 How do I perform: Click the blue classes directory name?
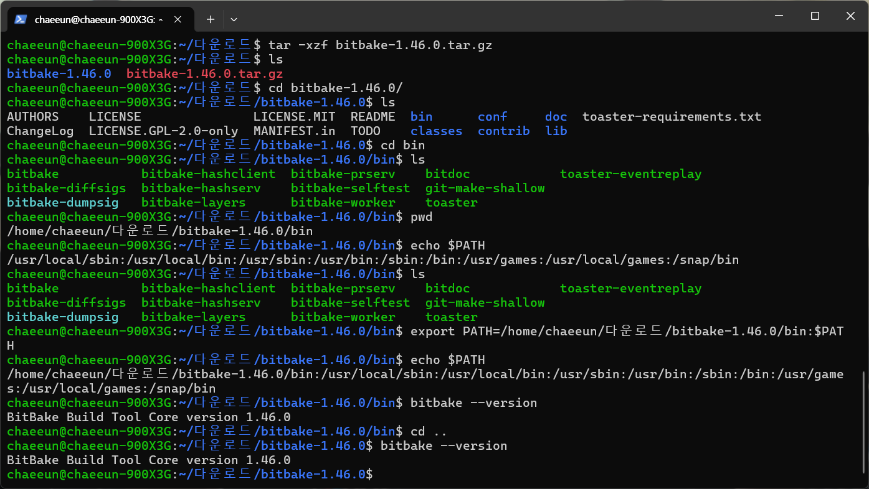click(x=437, y=131)
